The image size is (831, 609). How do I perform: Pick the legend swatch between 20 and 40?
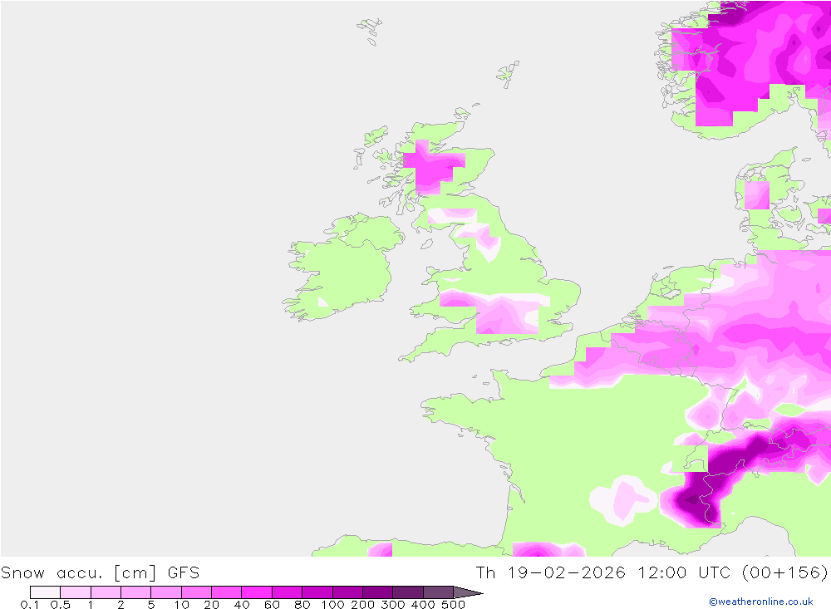(226, 592)
